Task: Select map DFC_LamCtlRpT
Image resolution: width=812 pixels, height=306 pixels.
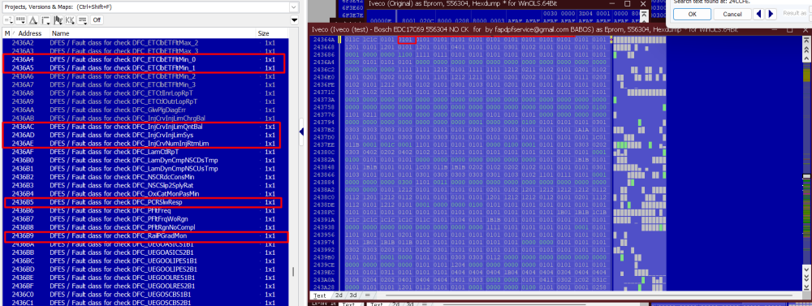Action: [x=145, y=152]
